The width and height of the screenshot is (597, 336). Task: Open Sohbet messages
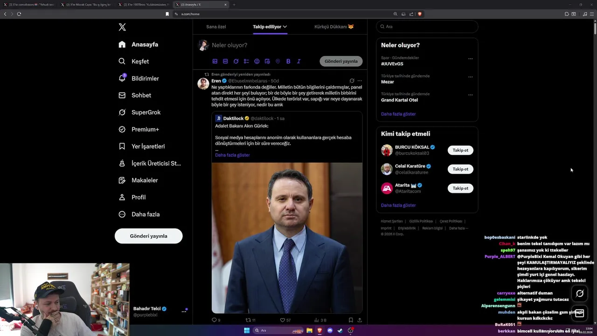tap(134, 95)
